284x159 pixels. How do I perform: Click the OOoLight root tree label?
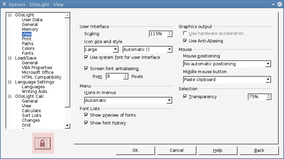(x=24, y=15)
